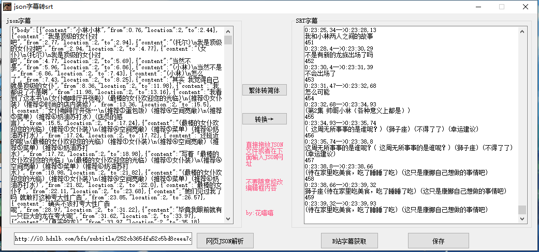Click the subtitle index 459
Screen dimensions: 539x252
click(x=309, y=197)
